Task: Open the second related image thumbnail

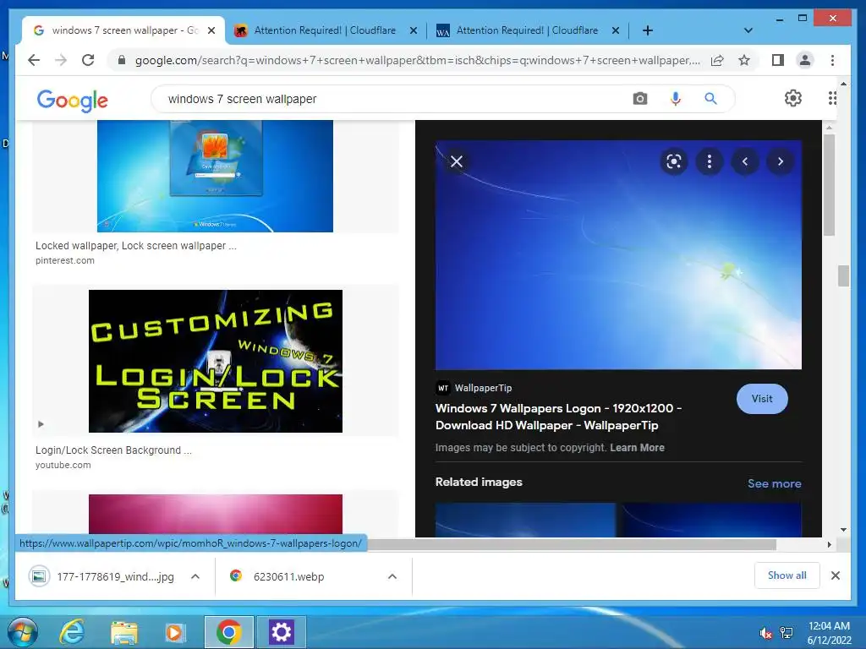Action: (712, 520)
